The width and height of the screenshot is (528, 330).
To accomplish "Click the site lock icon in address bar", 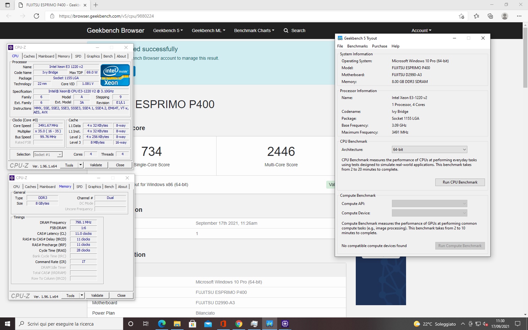I will pos(52,16).
